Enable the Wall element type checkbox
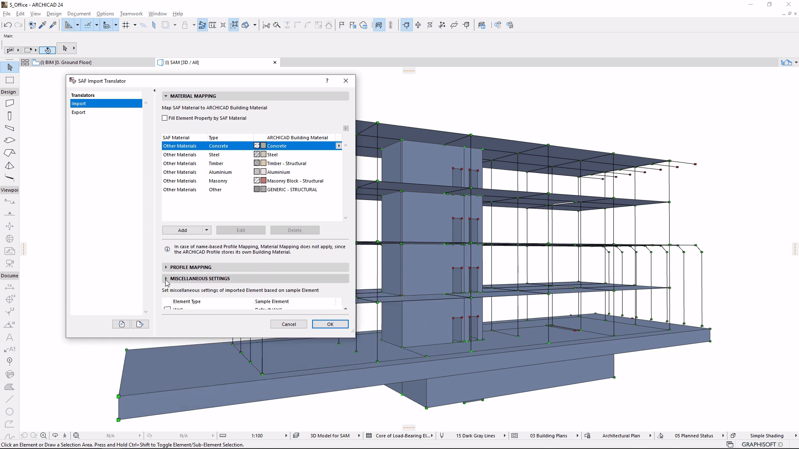This screenshot has width=799, height=449. 167,308
